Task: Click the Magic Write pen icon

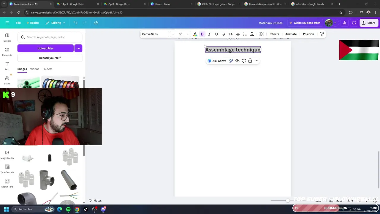Action: 231,61
